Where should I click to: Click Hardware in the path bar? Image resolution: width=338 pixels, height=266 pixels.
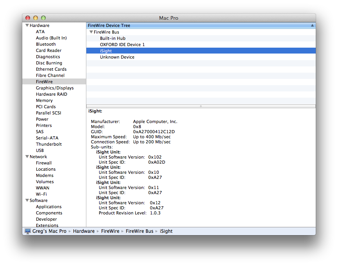point(84,231)
